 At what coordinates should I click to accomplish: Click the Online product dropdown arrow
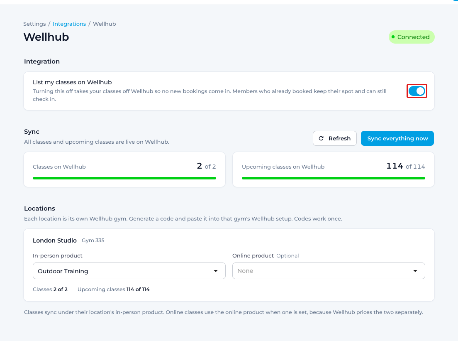(415, 271)
